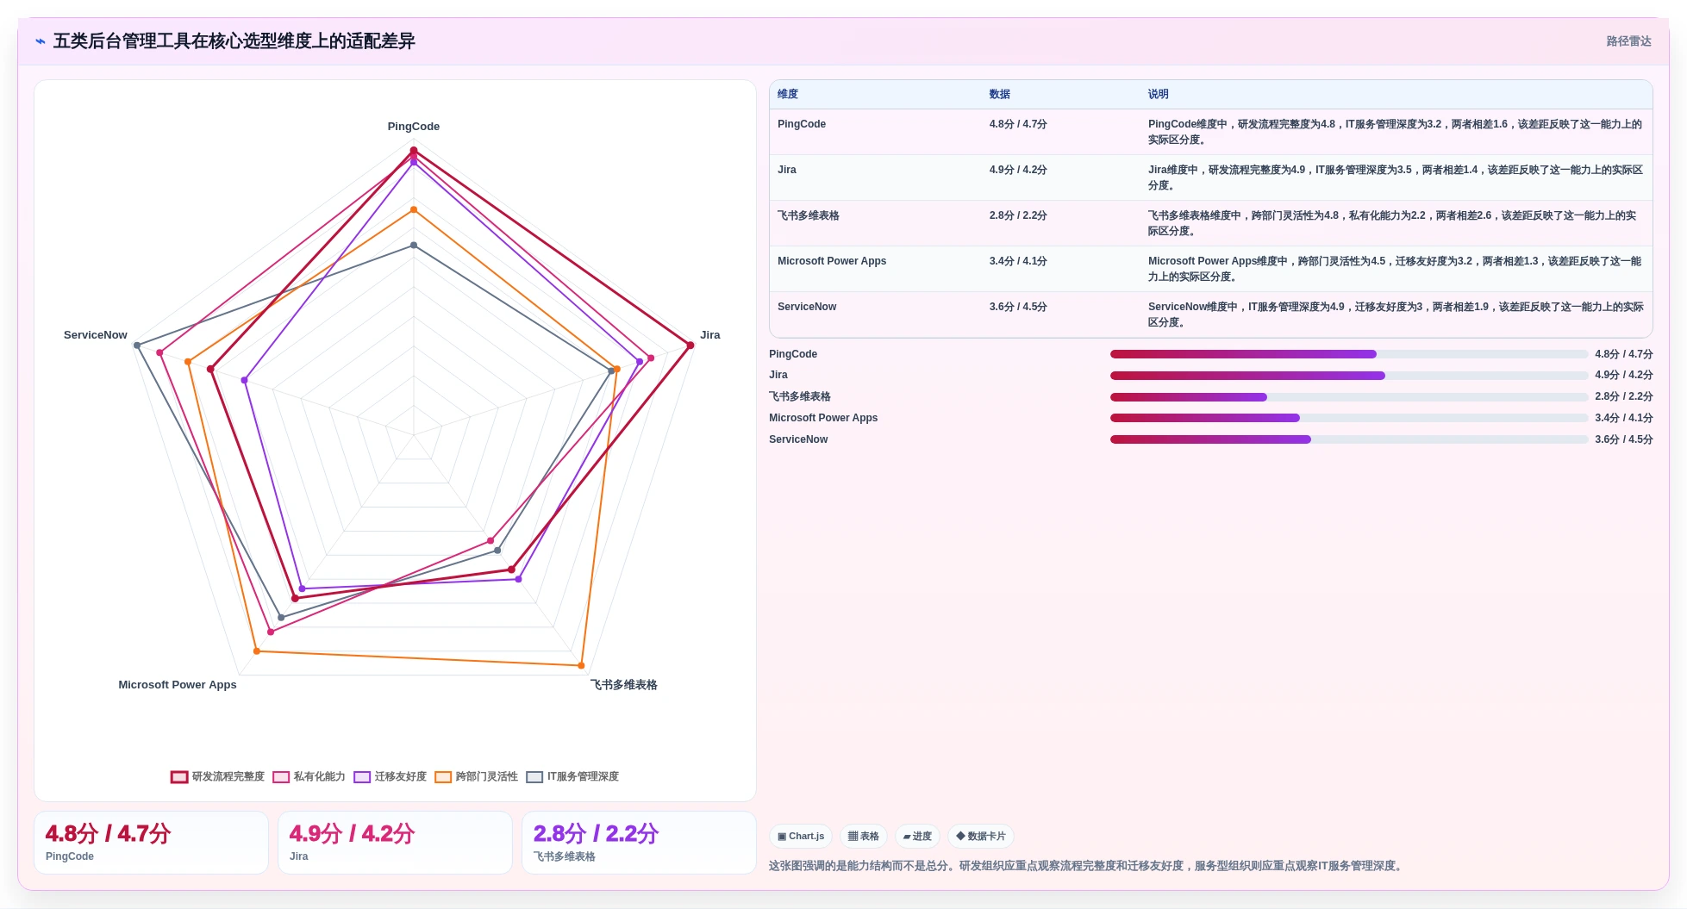Image resolution: width=1687 pixels, height=909 pixels.
Task: Click the Jira progress bar
Action: [x=1349, y=376]
